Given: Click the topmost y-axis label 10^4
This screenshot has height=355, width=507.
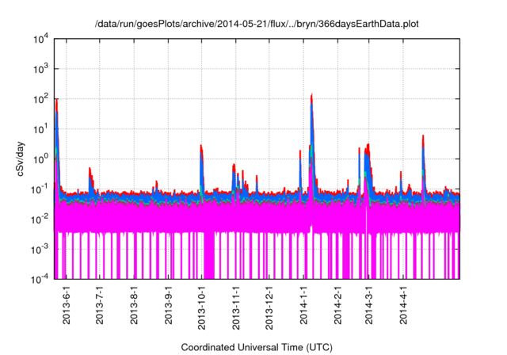Looking at the screenshot, I should click(x=41, y=40).
